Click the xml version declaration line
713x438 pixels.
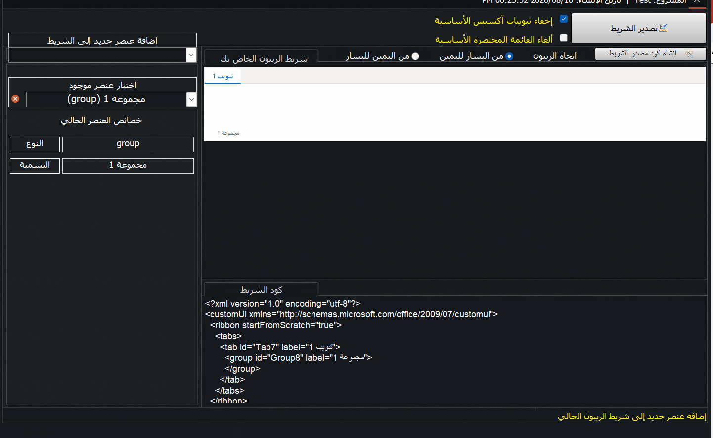(283, 304)
